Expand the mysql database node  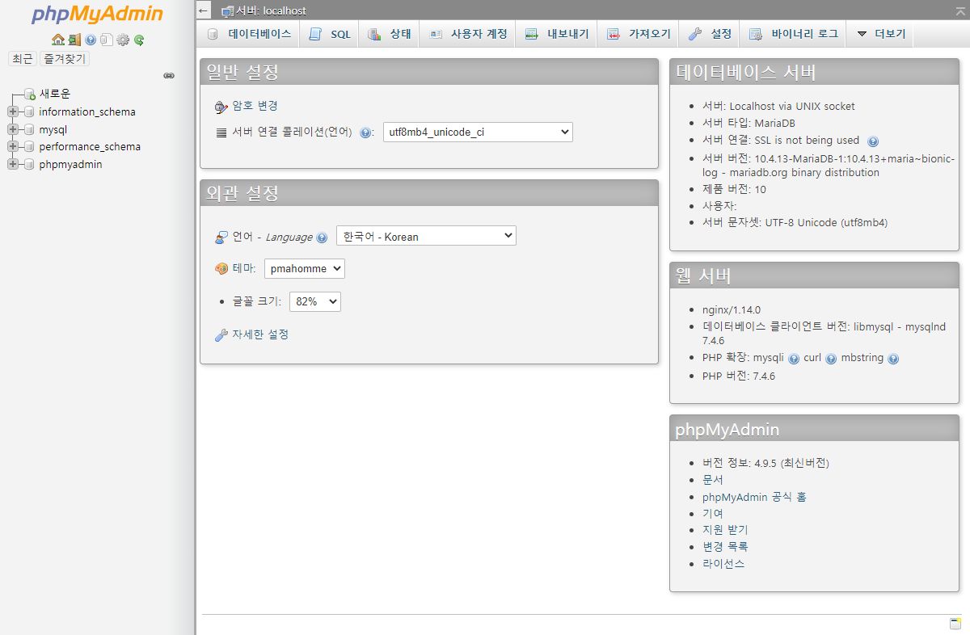(x=12, y=129)
